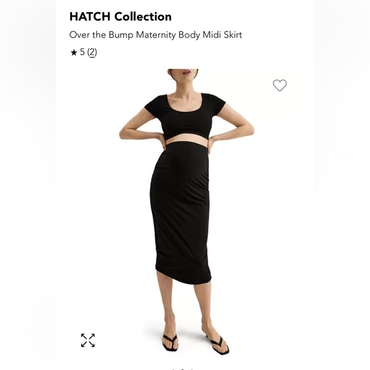The image size is (370, 370).
Task: Select the middle image carousel dot
Action: 182,369
